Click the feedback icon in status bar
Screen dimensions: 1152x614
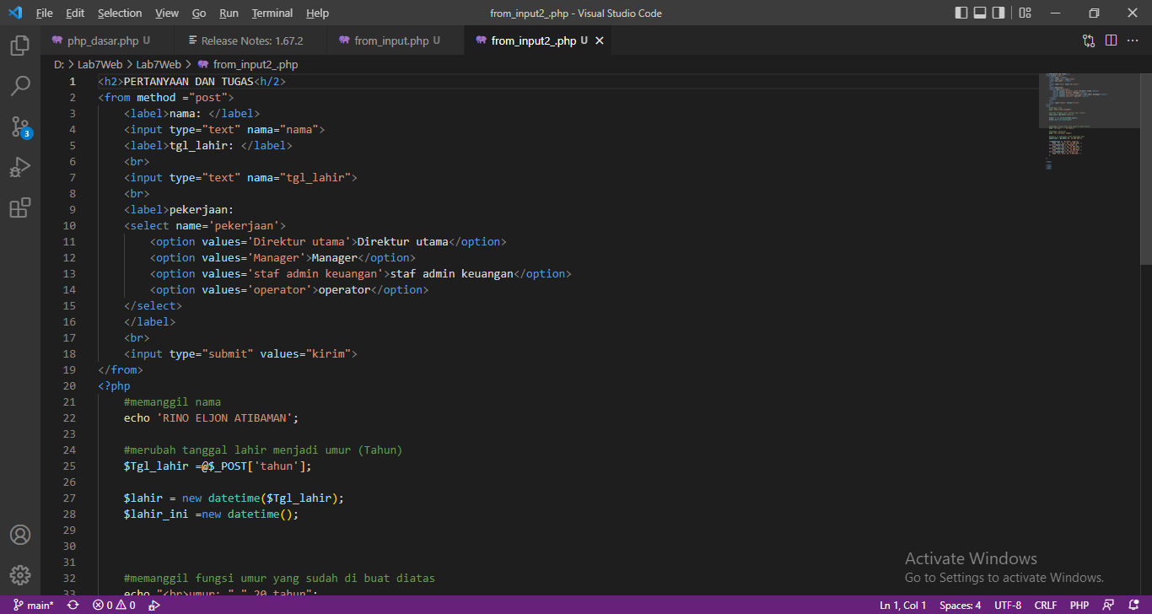click(x=1108, y=606)
